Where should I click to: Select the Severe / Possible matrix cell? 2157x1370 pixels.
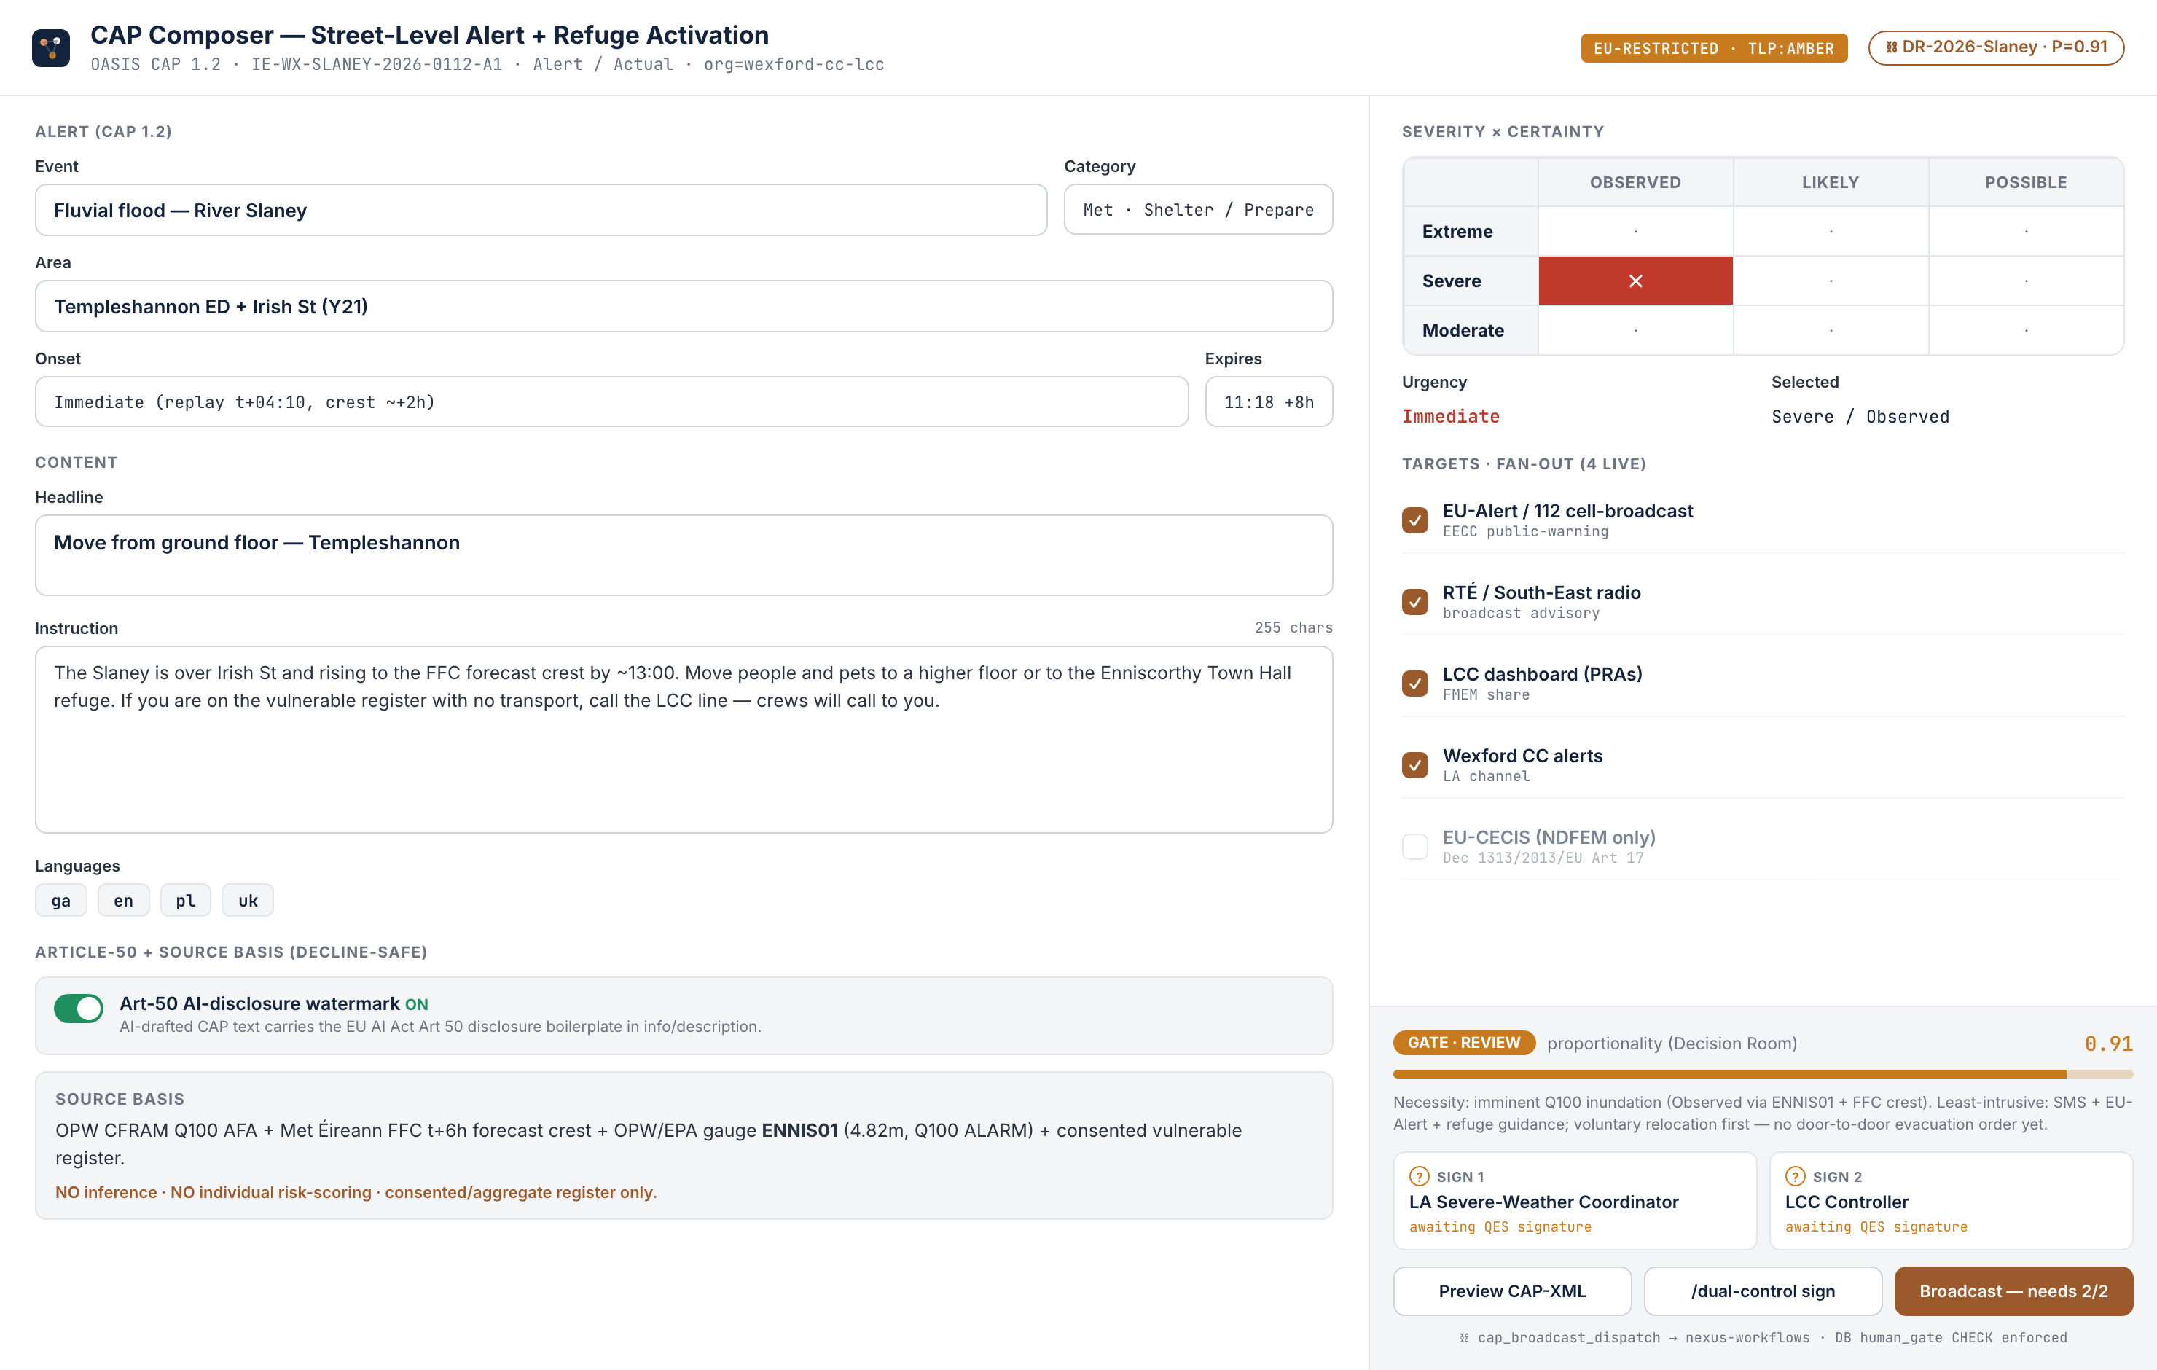point(2025,281)
